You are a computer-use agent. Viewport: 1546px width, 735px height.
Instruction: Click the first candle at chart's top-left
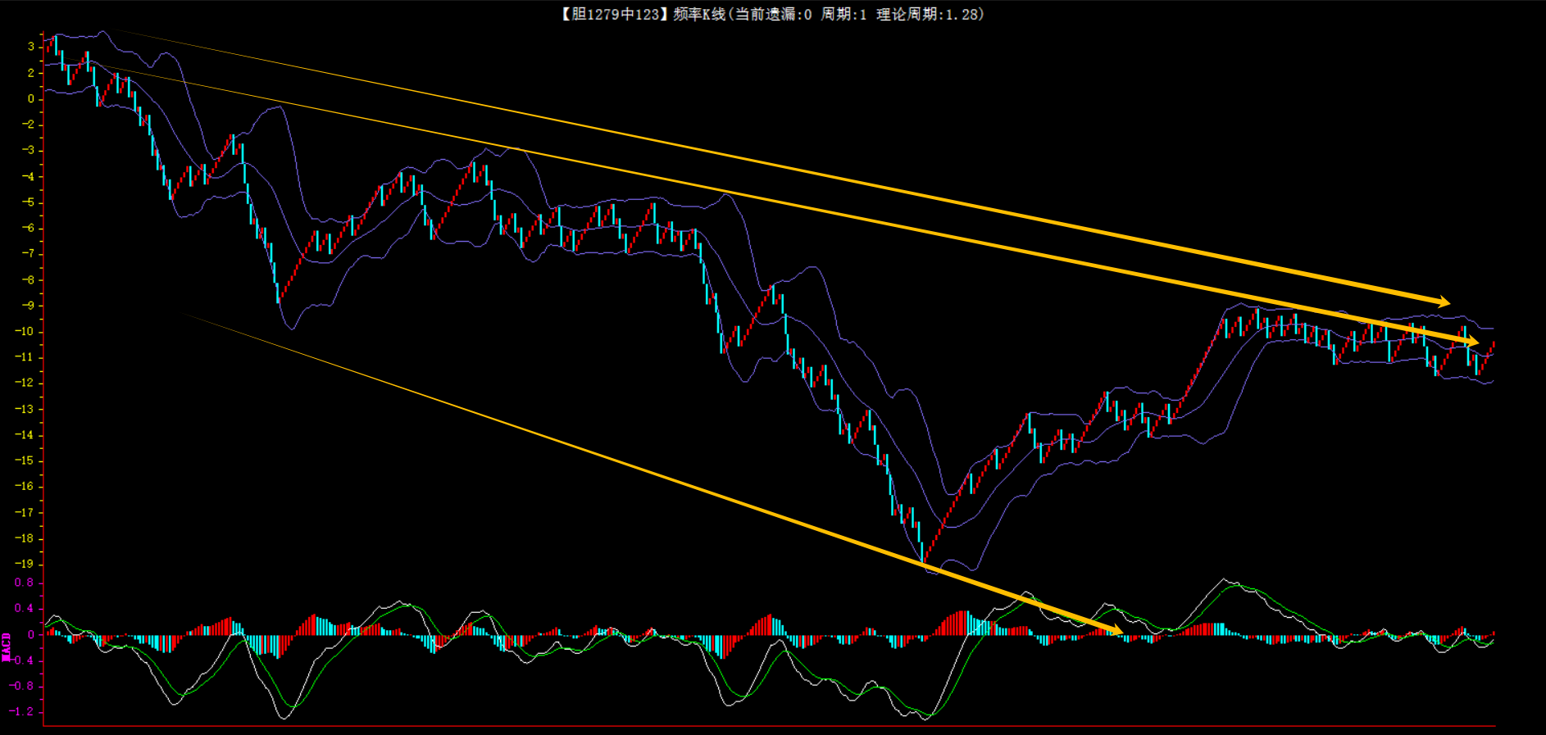tap(48, 45)
